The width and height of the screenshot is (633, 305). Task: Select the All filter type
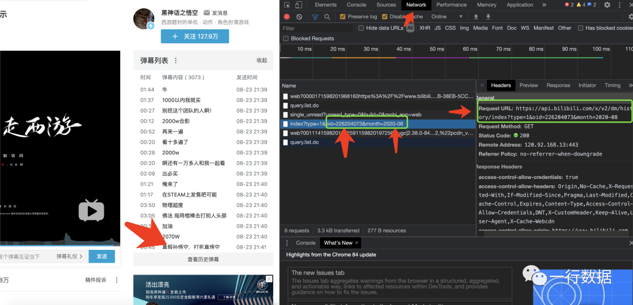click(x=410, y=28)
